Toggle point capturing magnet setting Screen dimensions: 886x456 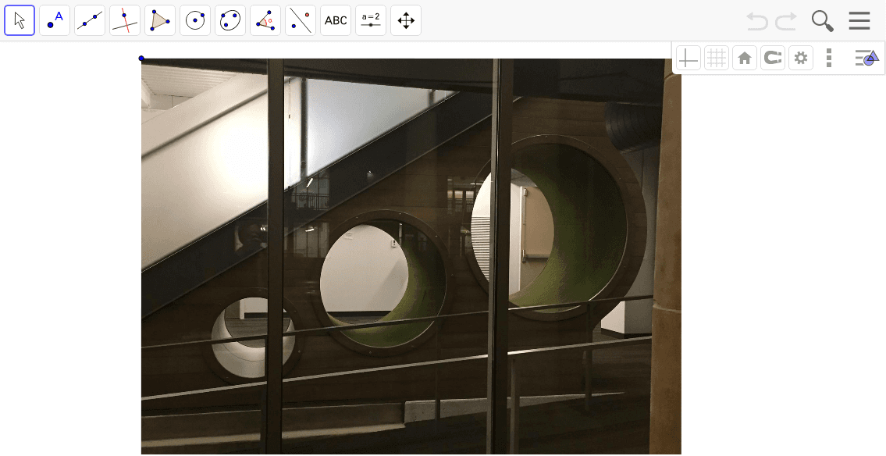pyautogui.click(x=773, y=58)
